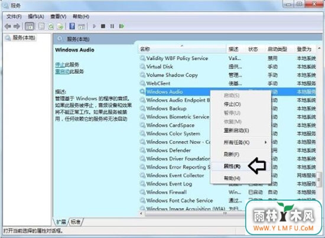Click the Pause Service toolbar icon
Screen dimensions: 325x238
112,27
